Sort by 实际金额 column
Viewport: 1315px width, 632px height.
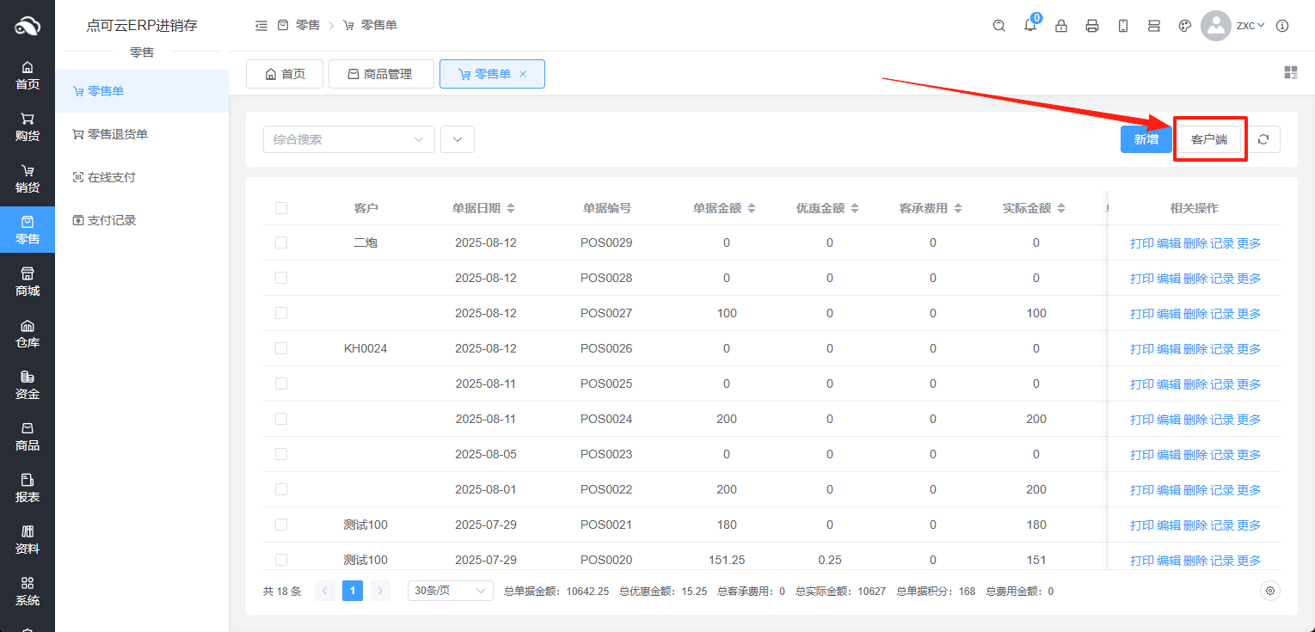(1061, 208)
